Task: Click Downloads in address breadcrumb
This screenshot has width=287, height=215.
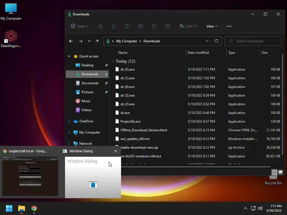Action: pos(152,41)
